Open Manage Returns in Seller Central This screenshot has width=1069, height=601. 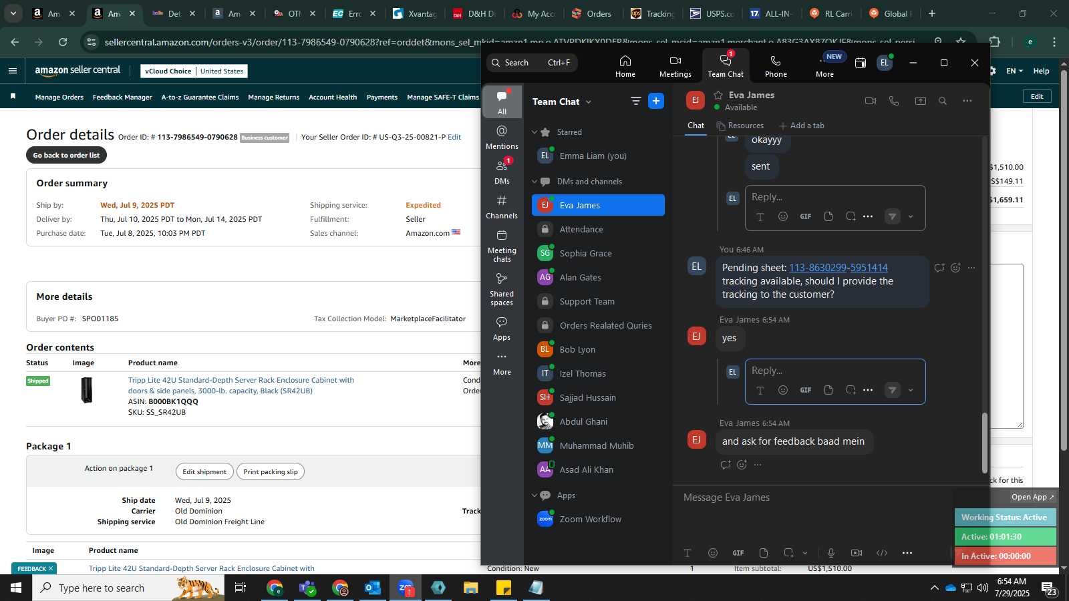[x=273, y=97]
